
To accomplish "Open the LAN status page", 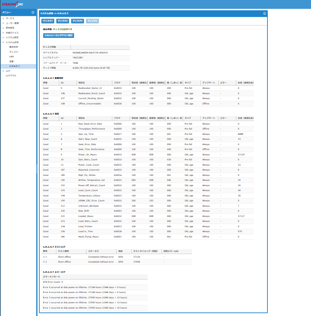I will click(x=11, y=57).
